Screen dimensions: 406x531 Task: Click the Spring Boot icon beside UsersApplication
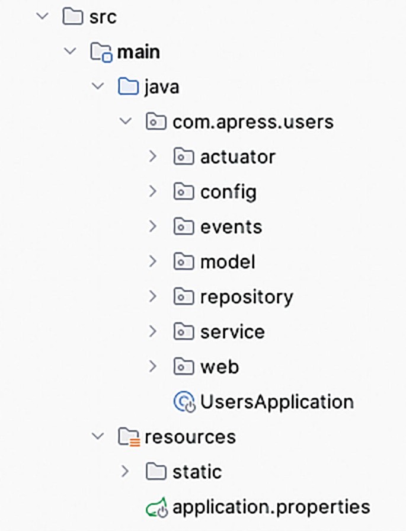tap(186, 401)
